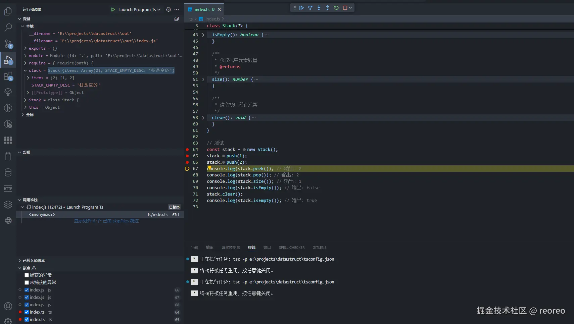Expand the 已载入的脚本 section

pos(34,261)
